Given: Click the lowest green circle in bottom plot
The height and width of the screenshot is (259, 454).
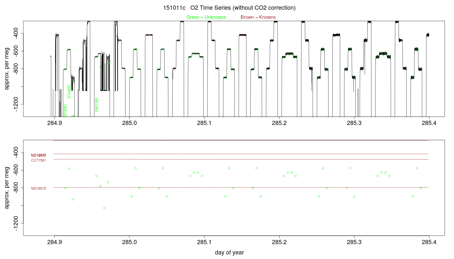Looking at the screenshot, I should tap(104, 208).
